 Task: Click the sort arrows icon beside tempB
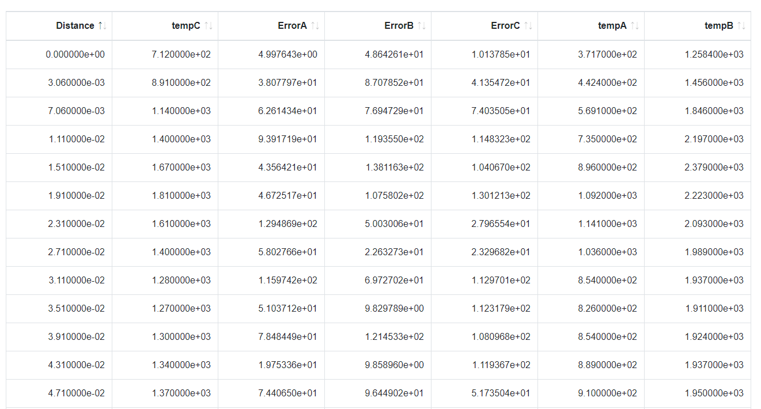(741, 26)
